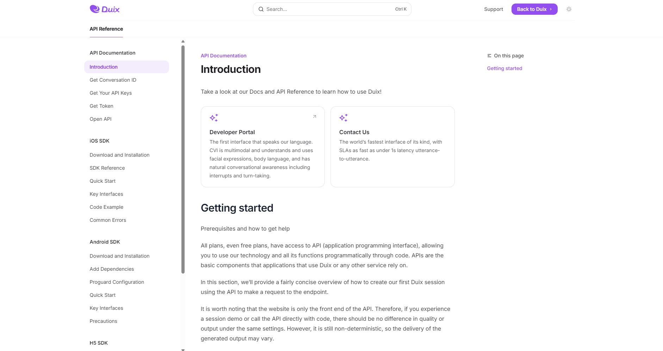Click the Back to Duix button
The image size is (663, 351).
tap(534, 9)
